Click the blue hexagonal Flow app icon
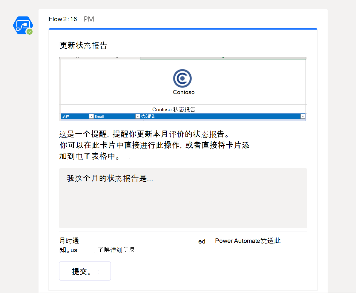 (23, 25)
